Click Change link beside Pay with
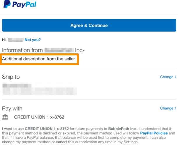Screen dimensions: 178x147 click(167, 108)
